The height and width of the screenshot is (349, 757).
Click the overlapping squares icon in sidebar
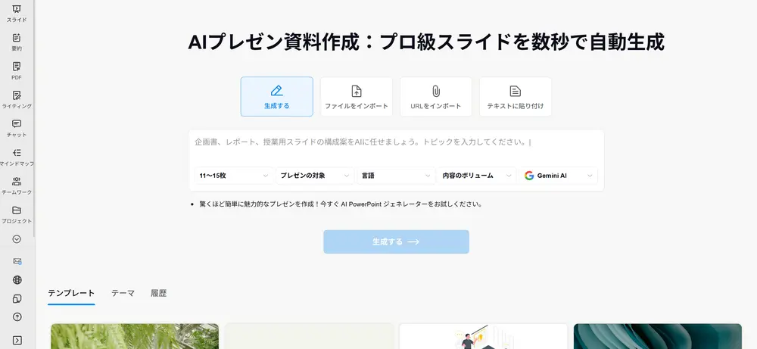(17, 299)
